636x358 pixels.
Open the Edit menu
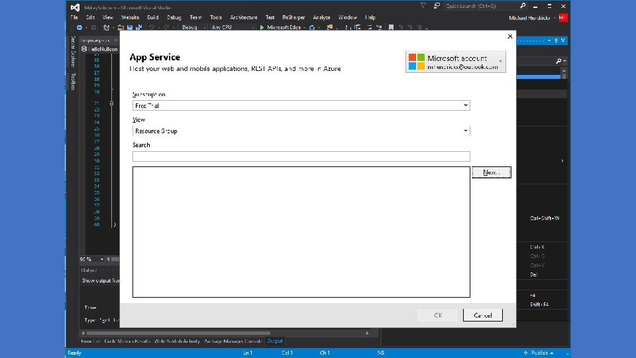coord(91,17)
